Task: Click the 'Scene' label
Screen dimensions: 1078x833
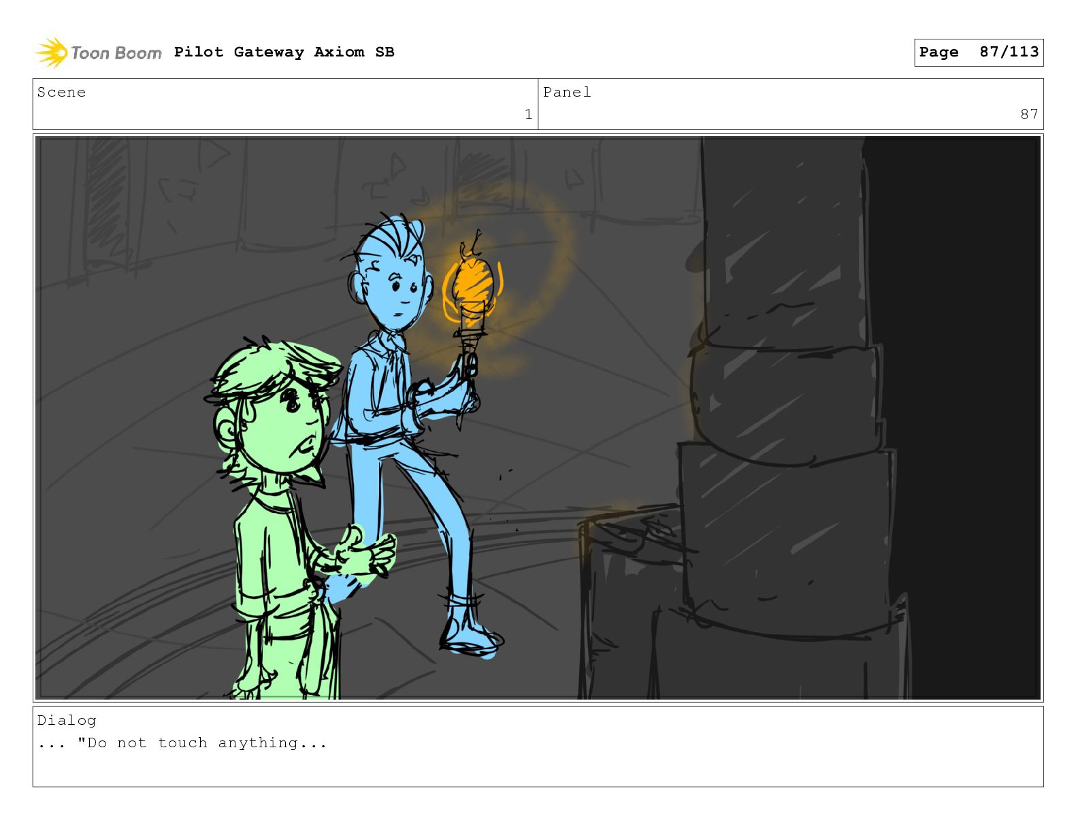Action: pyautogui.click(x=62, y=93)
